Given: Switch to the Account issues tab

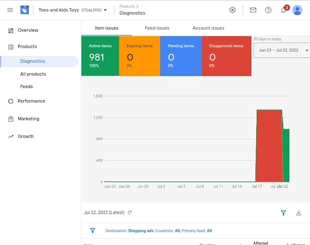Looking at the screenshot, I should pyautogui.click(x=208, y=28).
